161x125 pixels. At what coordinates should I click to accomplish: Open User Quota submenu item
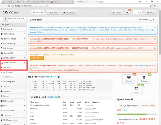(x=7, y=87)
